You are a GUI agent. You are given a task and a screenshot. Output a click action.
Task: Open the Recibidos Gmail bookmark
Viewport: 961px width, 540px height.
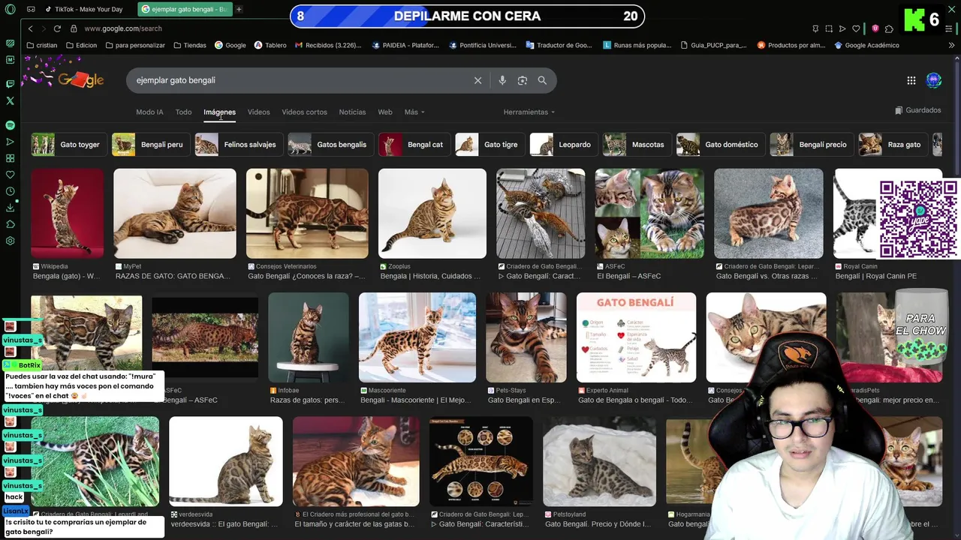tap(328, 45)
